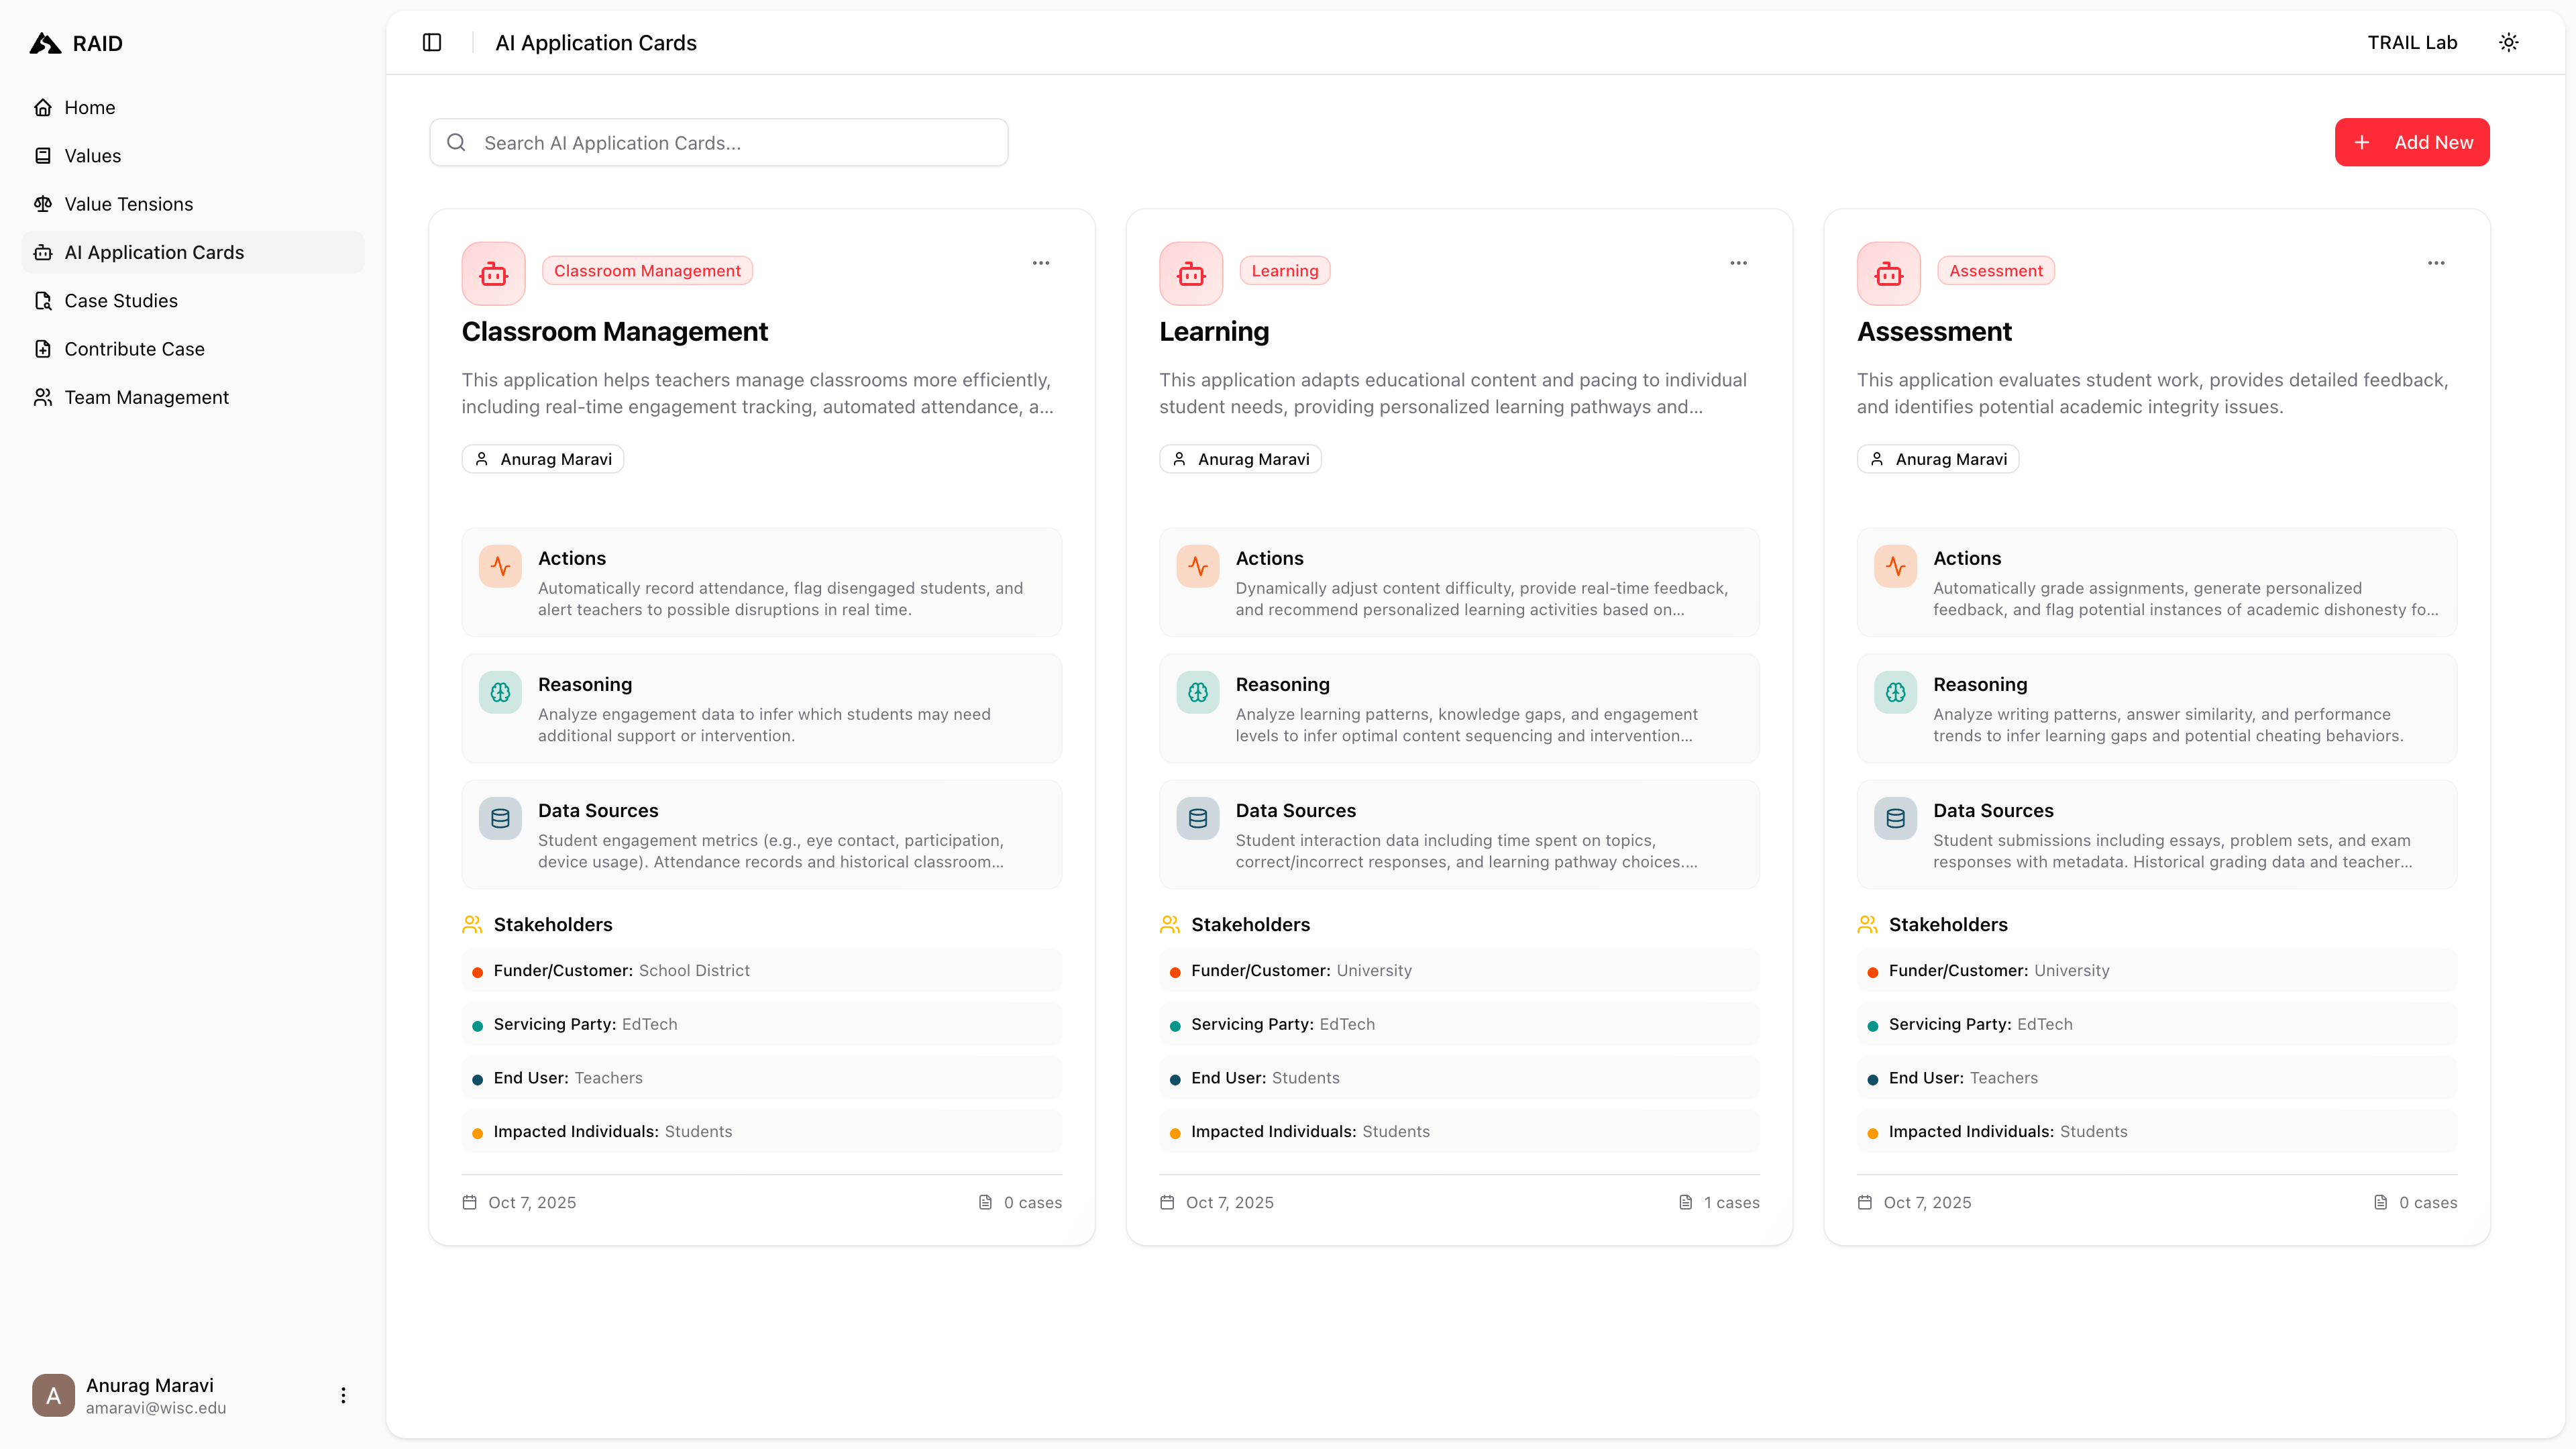Image resolution: width=2576 pixels, height=1449 pixels.
Task: Click the Value Tensions scales icon in sidebar
Action: (43, 203)
